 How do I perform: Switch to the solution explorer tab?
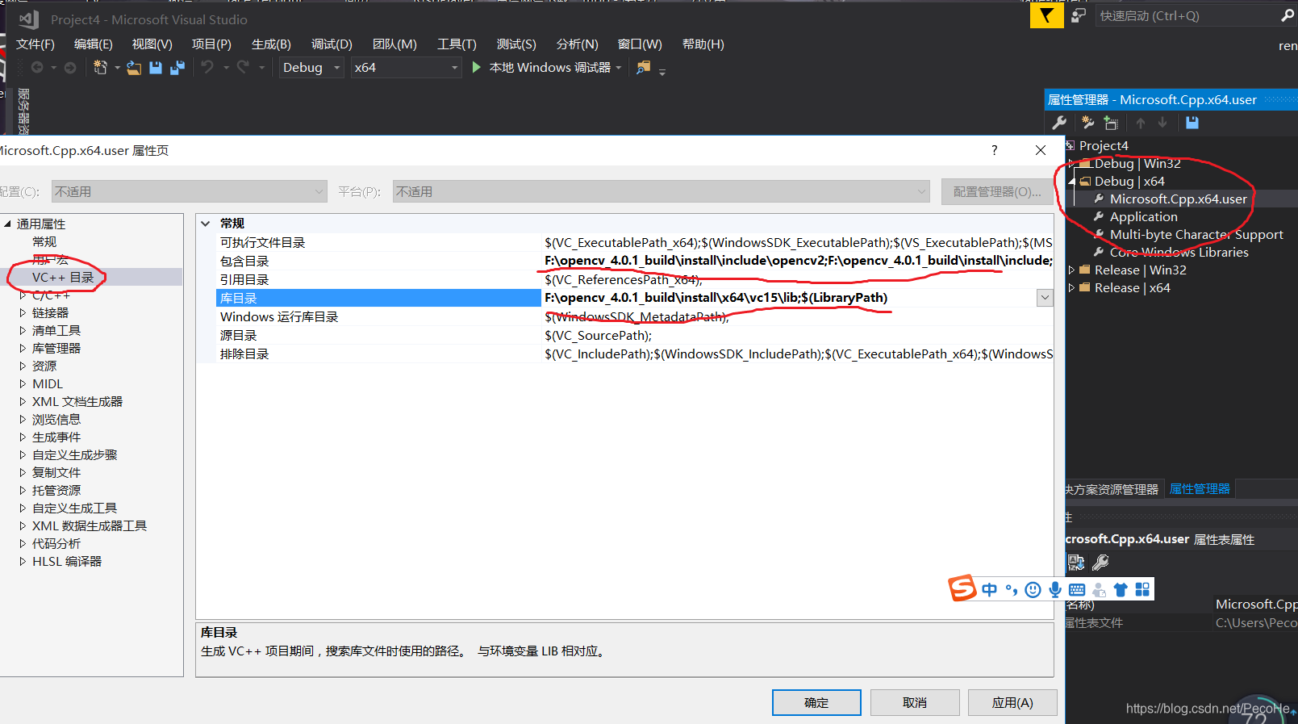pos(1112,489)
